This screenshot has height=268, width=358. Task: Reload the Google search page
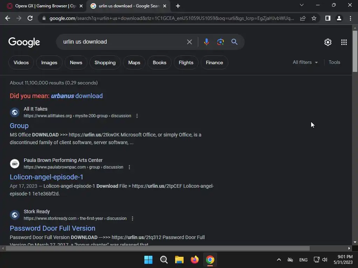[x=30, y=18]
